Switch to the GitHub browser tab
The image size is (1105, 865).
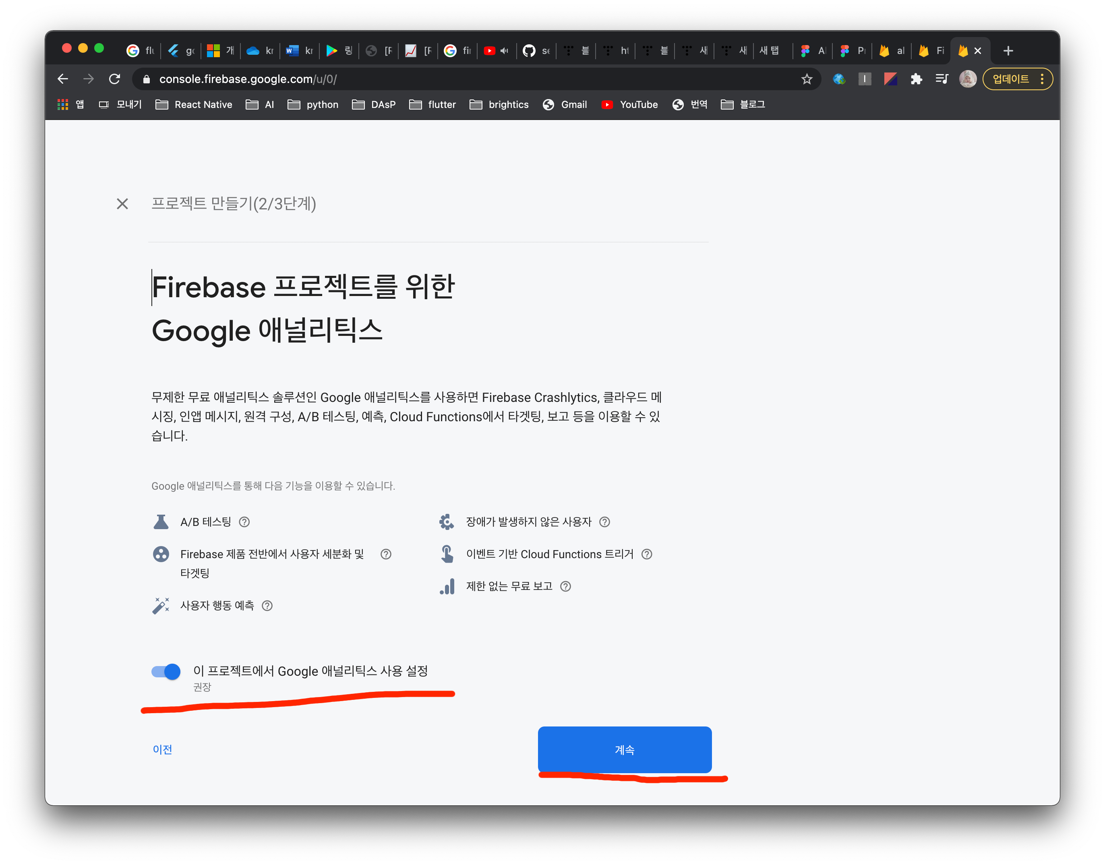click(536, 51)
